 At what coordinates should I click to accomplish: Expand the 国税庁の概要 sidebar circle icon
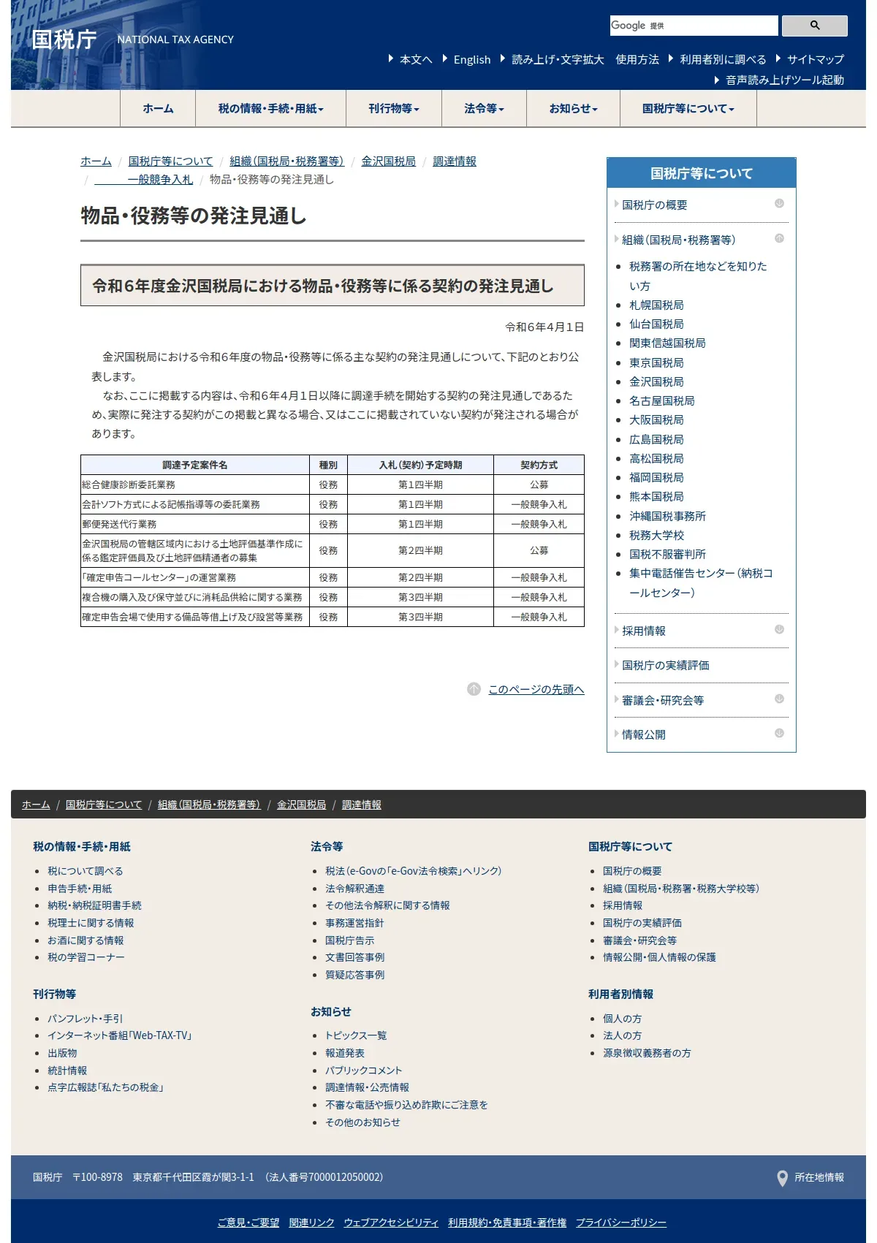(x=779, y=204)
